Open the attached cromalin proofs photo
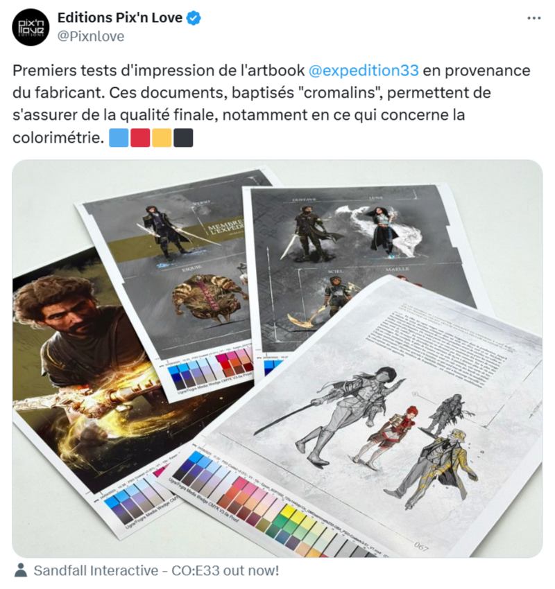This screenshot has width=555, height=589. [277, 359]
